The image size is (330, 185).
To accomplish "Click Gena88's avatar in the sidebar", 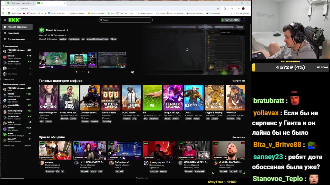I will click(x=5, y=129).
